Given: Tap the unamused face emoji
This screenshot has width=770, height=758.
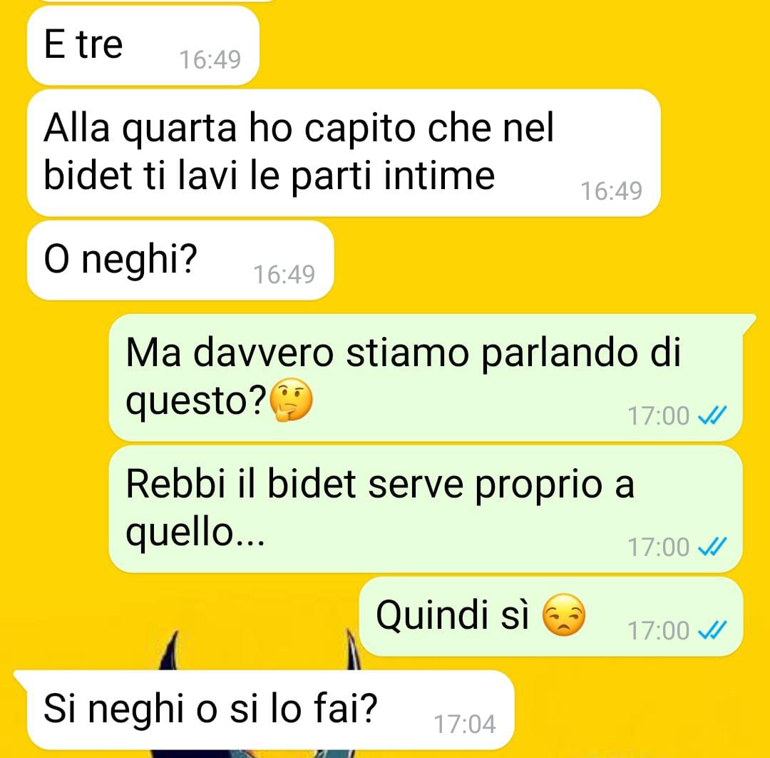Looking at the screenshot, I should coord(564,615).
